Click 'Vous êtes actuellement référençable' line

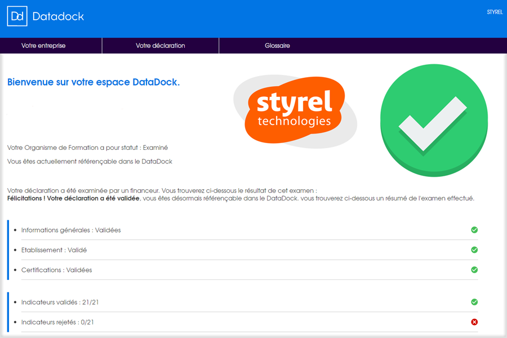90,162
